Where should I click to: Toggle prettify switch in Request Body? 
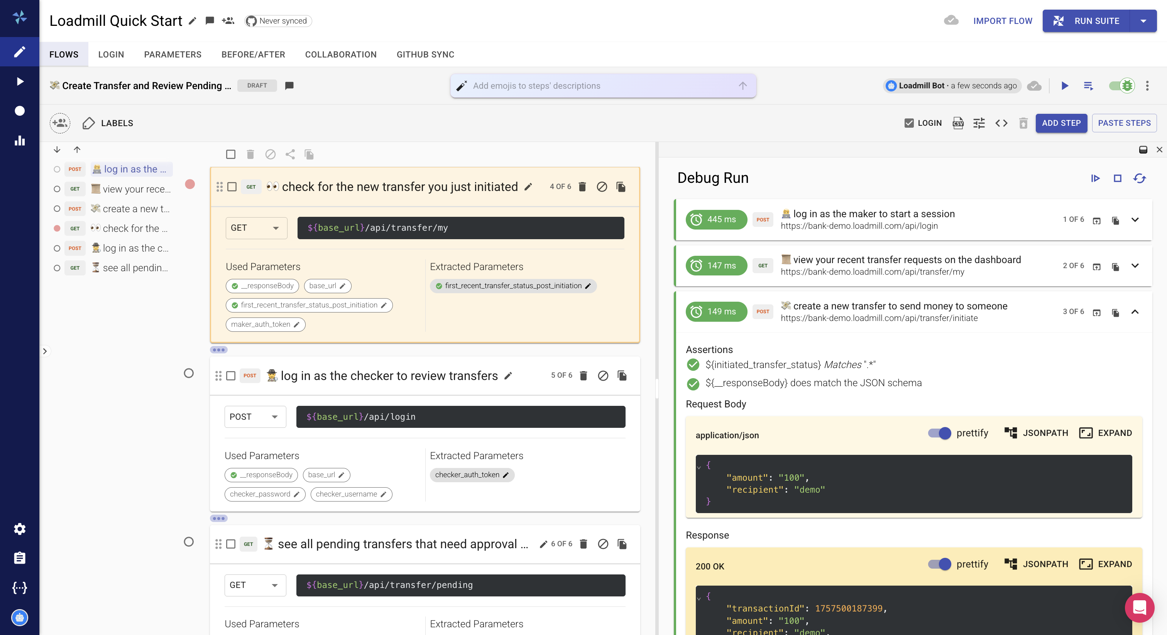(x=939, y=433)
